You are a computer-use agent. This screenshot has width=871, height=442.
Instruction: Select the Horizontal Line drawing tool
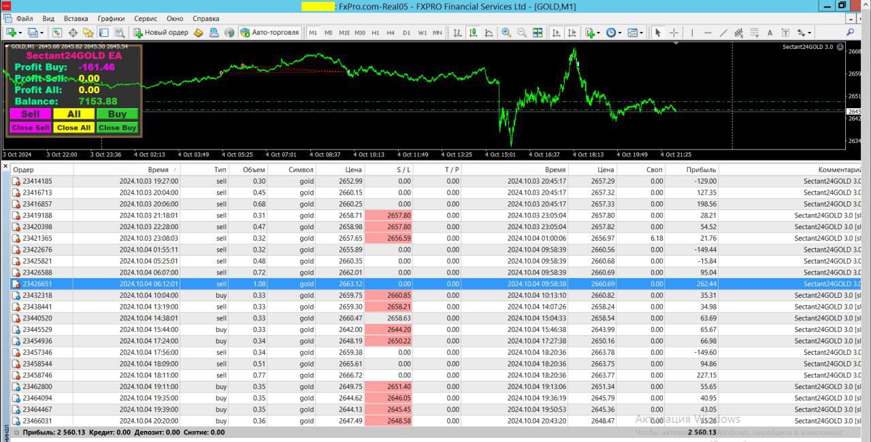click(708, 33)
